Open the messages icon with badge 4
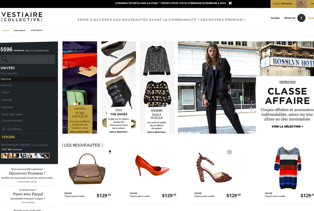This screenshot has width=314, height=211. pos(301,4)
